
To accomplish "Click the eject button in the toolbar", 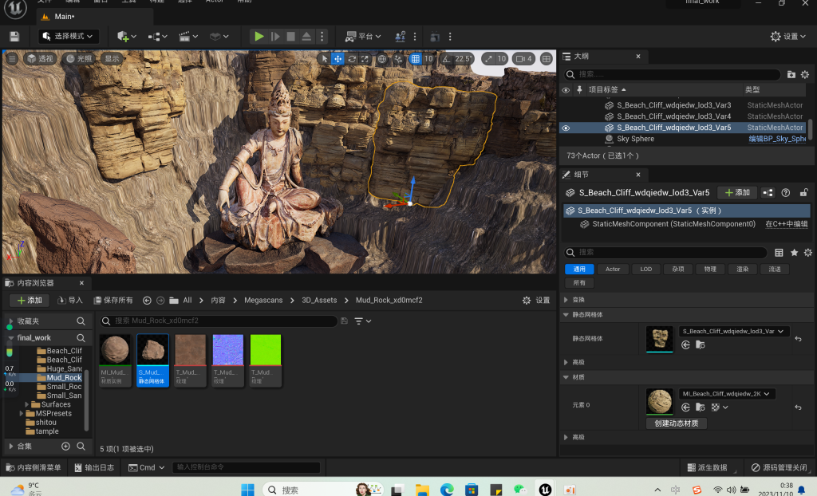I will tap(306, 37).
